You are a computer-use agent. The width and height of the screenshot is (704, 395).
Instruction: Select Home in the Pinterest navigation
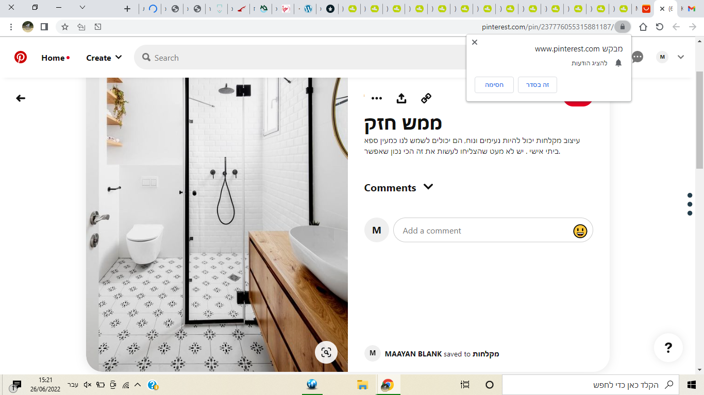52,58
